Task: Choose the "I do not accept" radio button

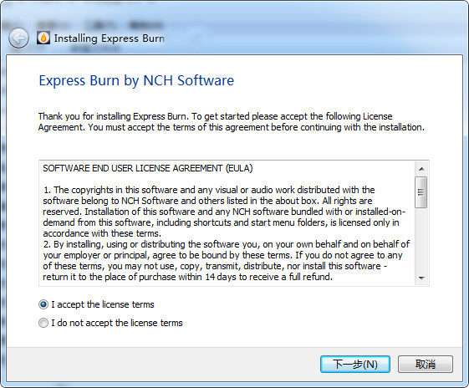Action: (43, 323)
